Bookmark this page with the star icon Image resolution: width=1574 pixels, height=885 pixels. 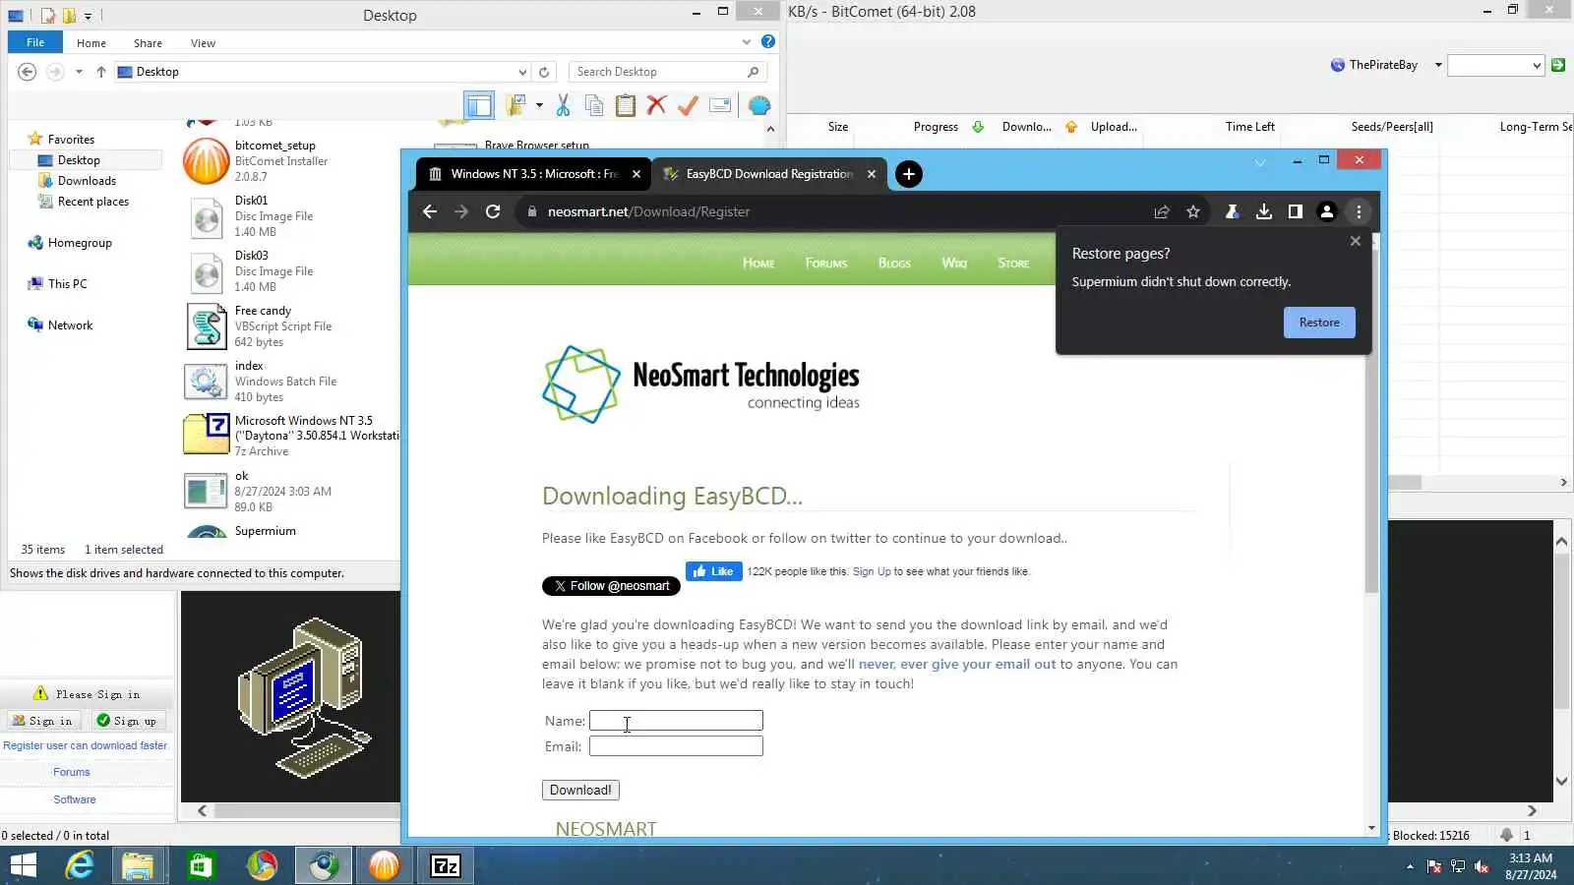[x=1193, y=211]
